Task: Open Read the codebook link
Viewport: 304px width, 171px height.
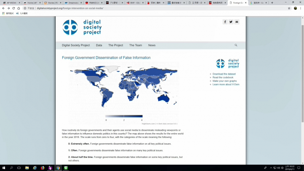Action: coord(223,77)
